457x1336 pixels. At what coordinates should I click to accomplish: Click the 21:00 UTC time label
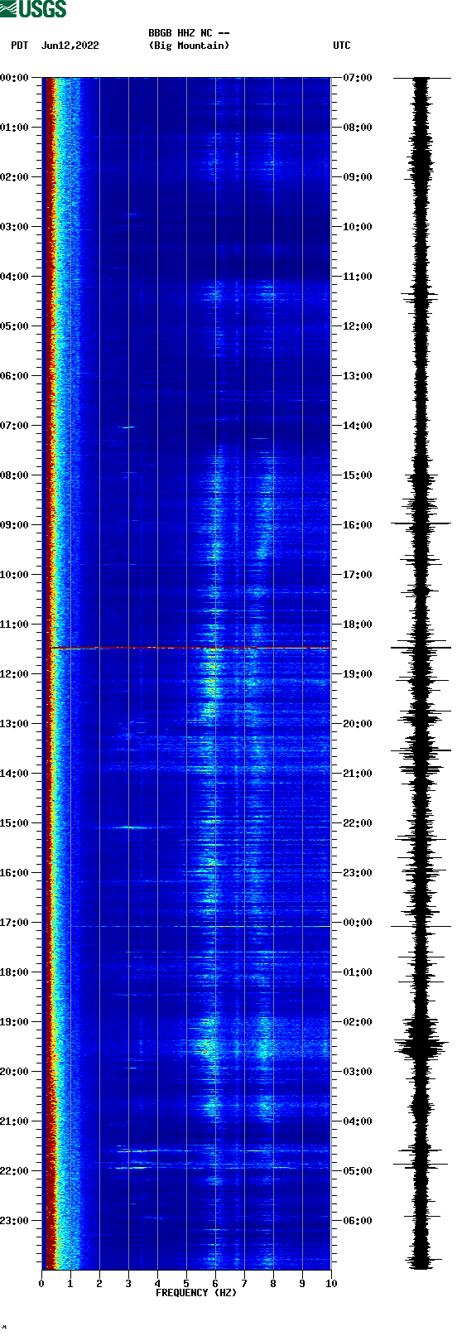pyautogui.click(x=358, y=774)
